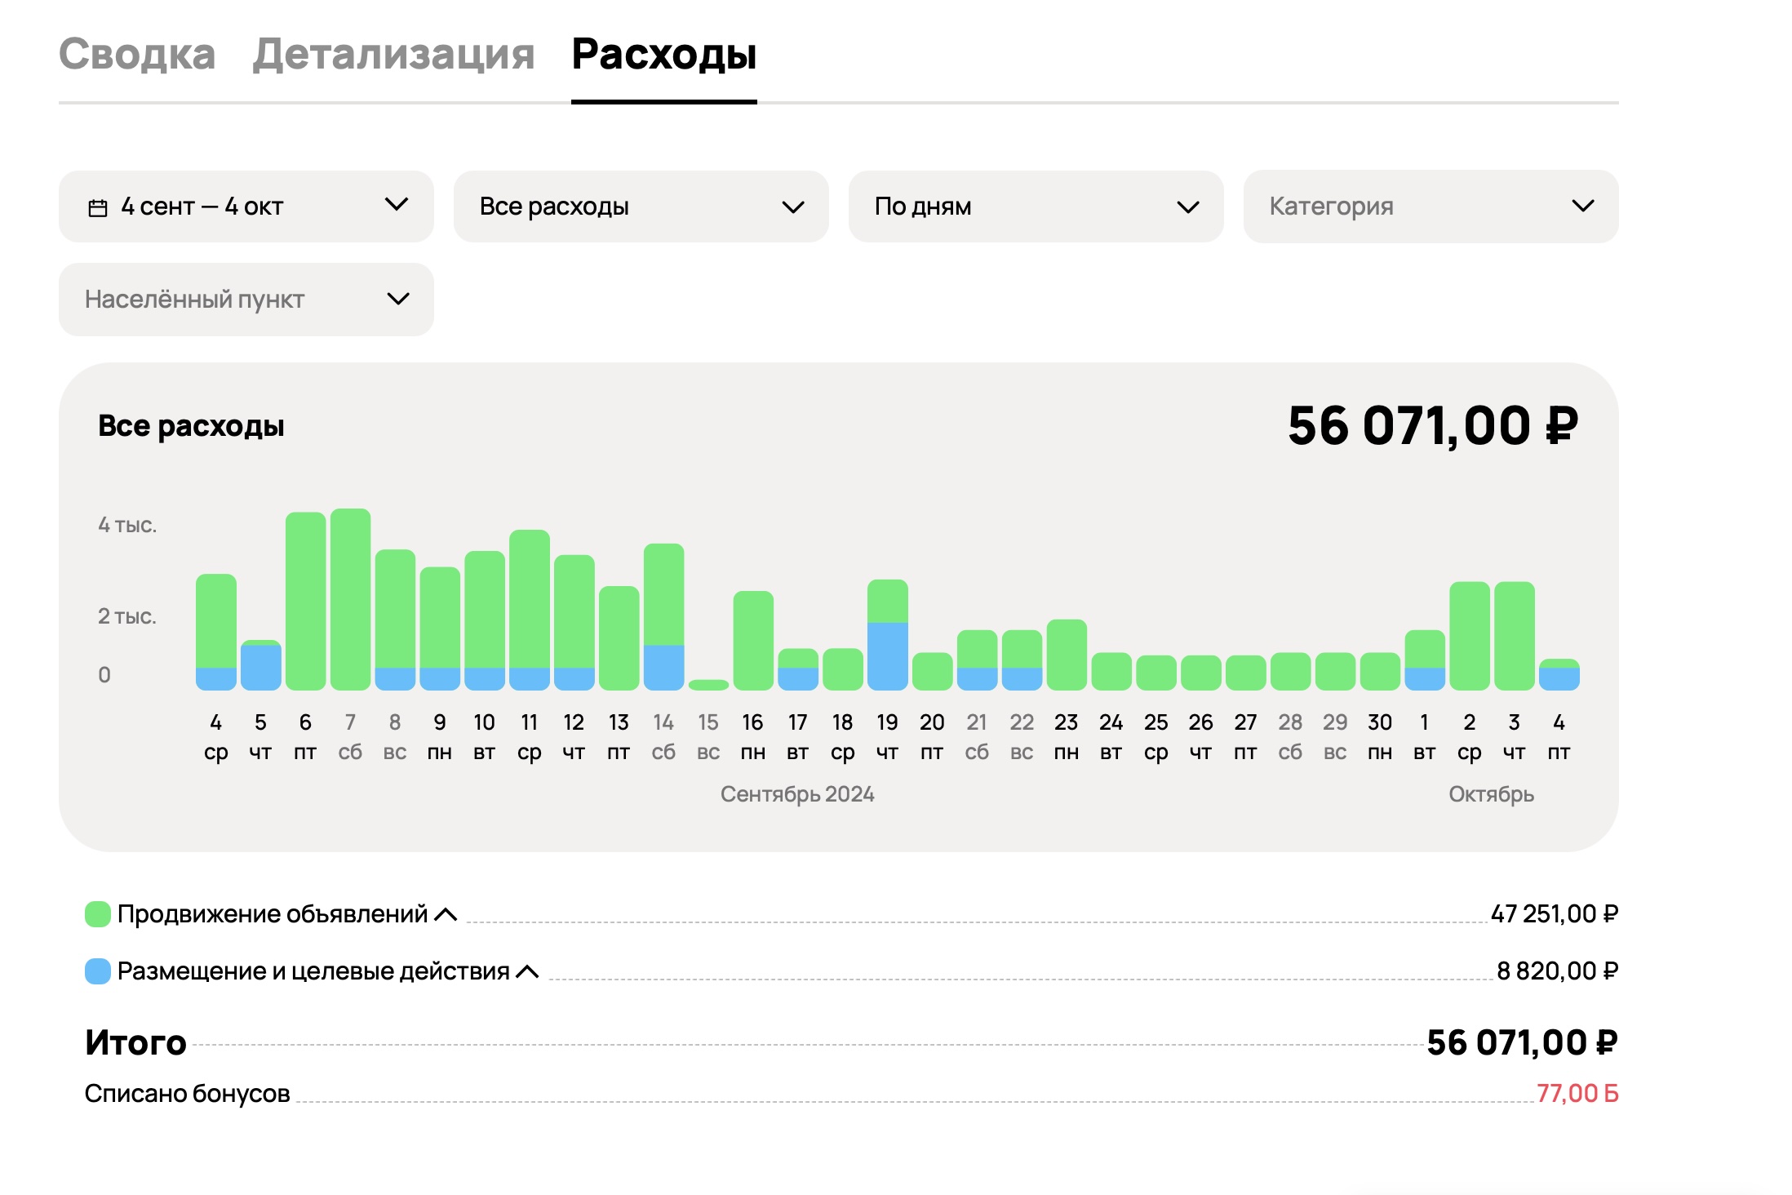Click the red bonus value 77,00 Б
Viewport: 1792px width, 1195px height.
pos(1577,1094)
